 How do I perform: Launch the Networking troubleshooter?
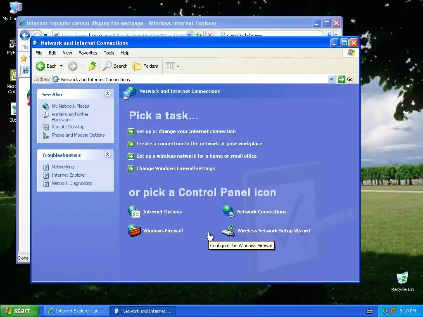click(x=63, y=167)
